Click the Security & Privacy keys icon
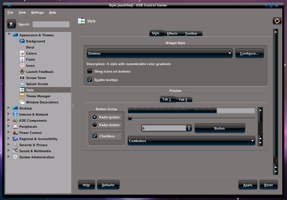 tap(15, 145)
